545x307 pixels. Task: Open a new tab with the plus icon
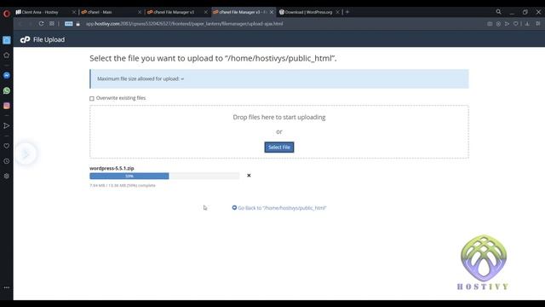(x=347, y=12)
